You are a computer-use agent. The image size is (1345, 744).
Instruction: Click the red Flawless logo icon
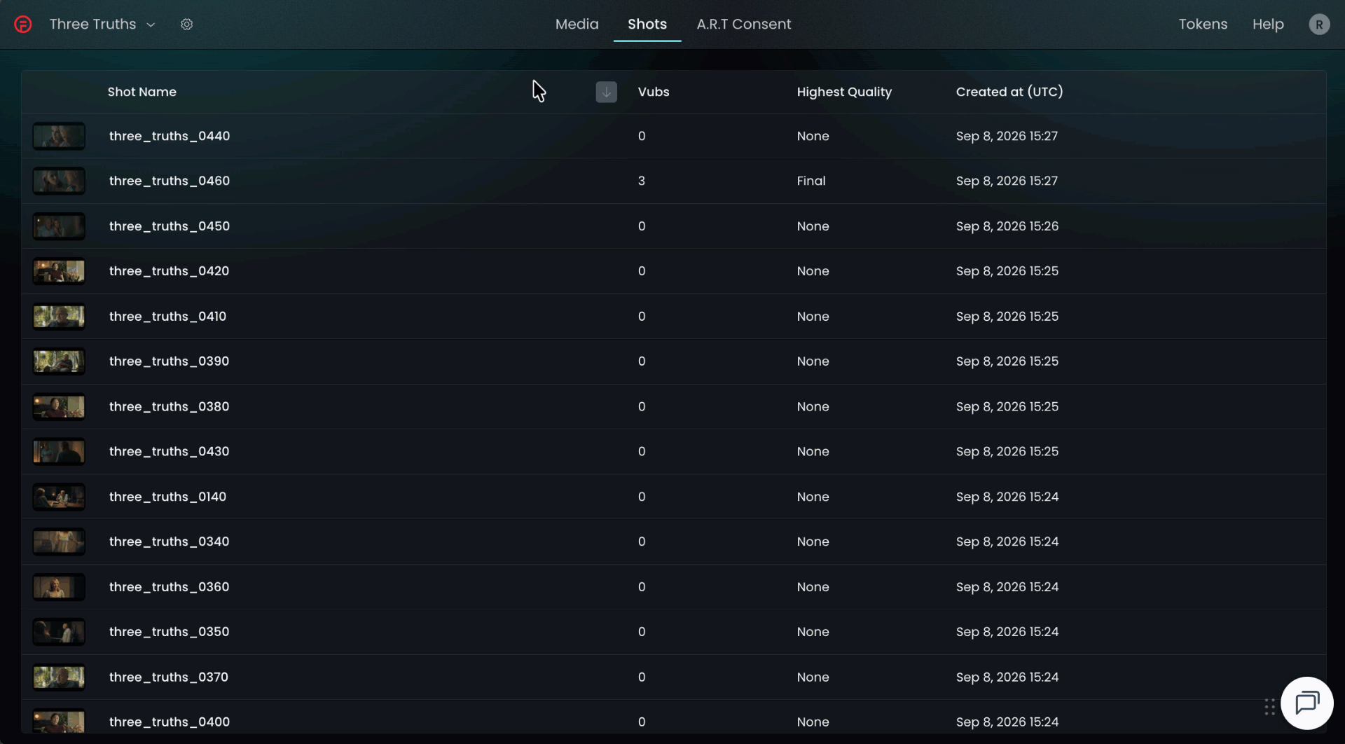tap(23, 25)
